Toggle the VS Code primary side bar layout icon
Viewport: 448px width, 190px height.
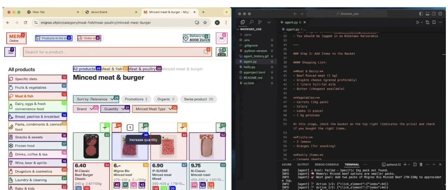coord(421,14)
